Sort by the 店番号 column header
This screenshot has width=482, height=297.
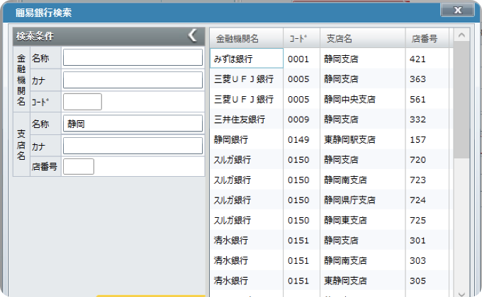click(427, 38)
